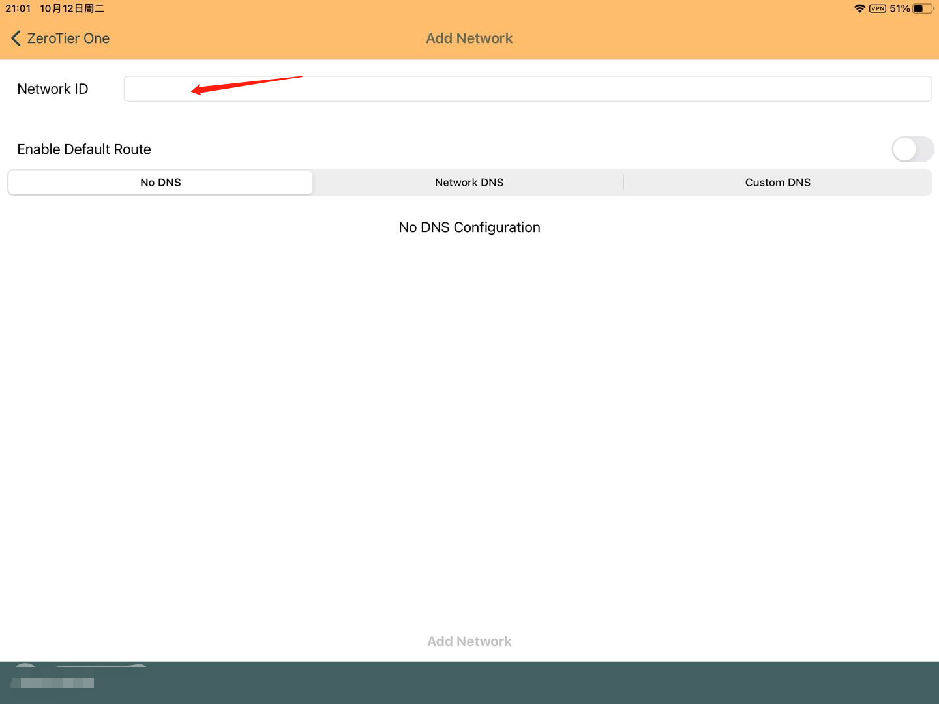Screen dimensions: 939x704
Task: Tap the No DNS Configuration label
Action: (x=469, y=227)
